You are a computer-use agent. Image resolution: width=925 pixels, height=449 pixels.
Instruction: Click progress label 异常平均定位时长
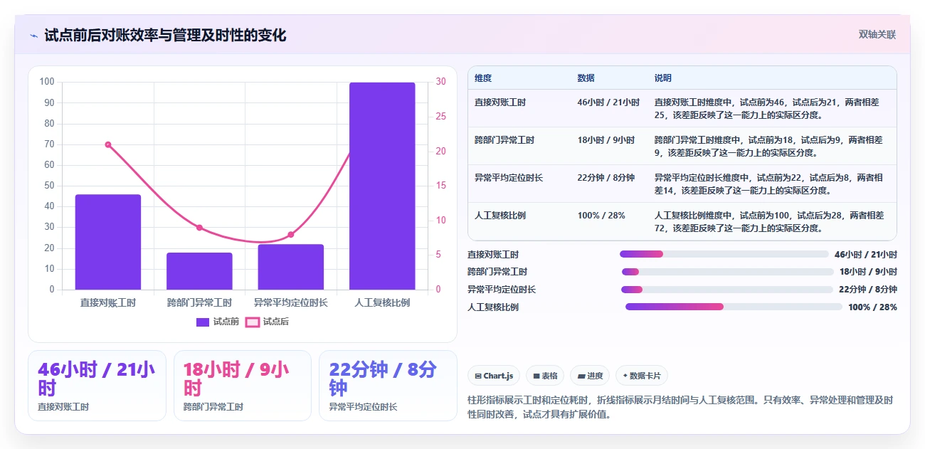coord(502,290)
